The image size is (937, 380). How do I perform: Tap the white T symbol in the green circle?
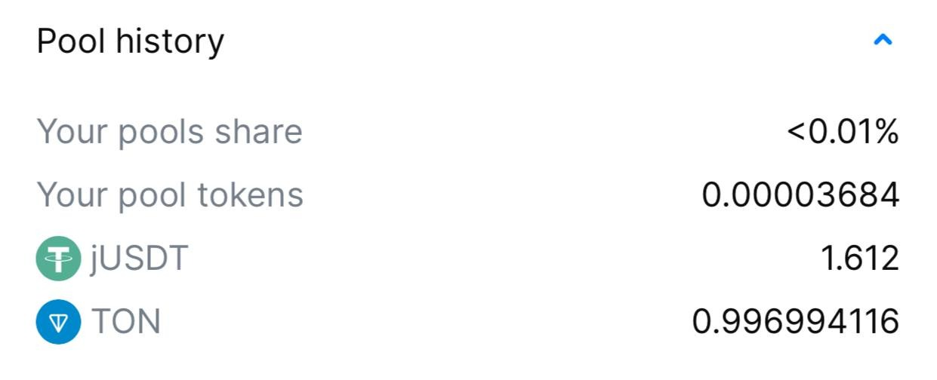coord(58,259)
